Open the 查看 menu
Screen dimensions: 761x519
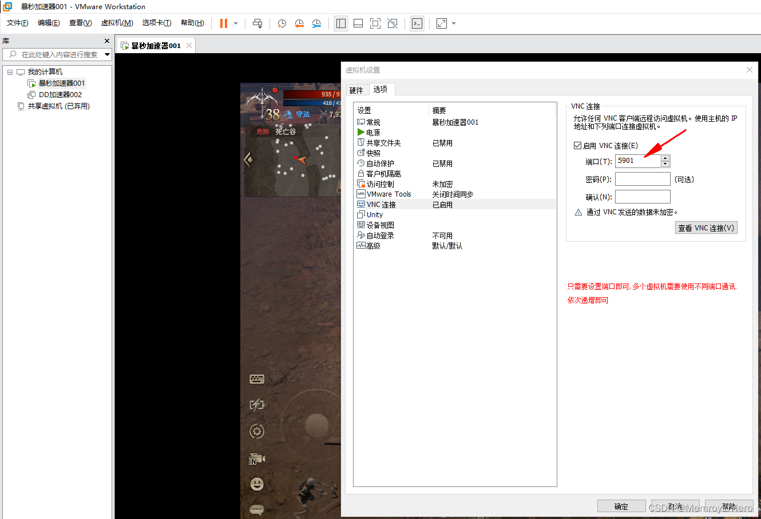click(80, 23)
